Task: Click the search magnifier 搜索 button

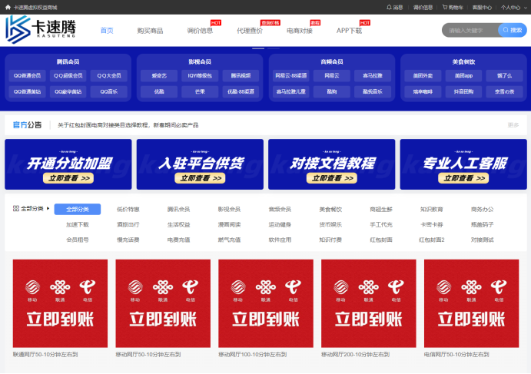Action: pos(511,30)
